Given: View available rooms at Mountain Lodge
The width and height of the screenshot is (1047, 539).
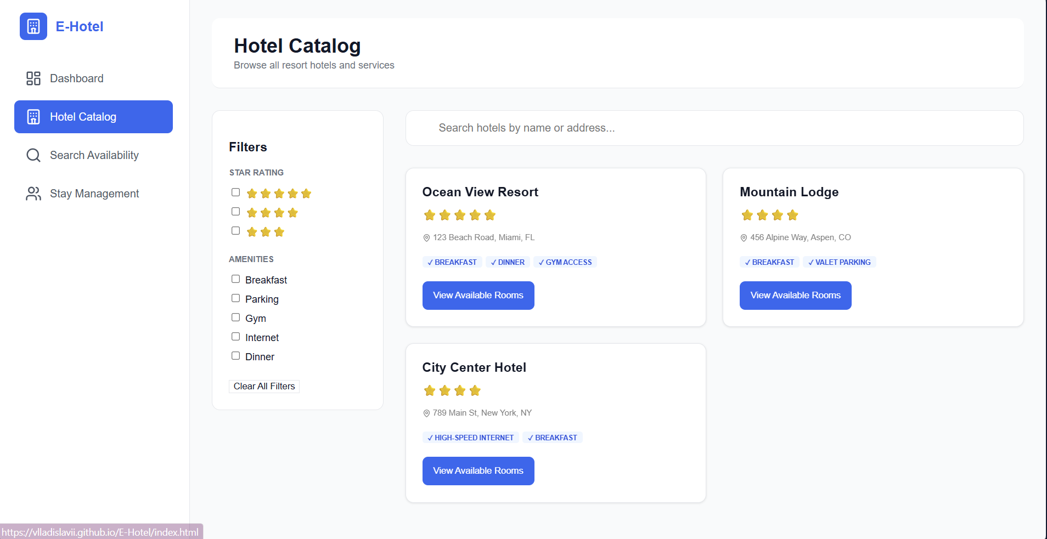Looking at the screenshot, I should coord(795,295).
